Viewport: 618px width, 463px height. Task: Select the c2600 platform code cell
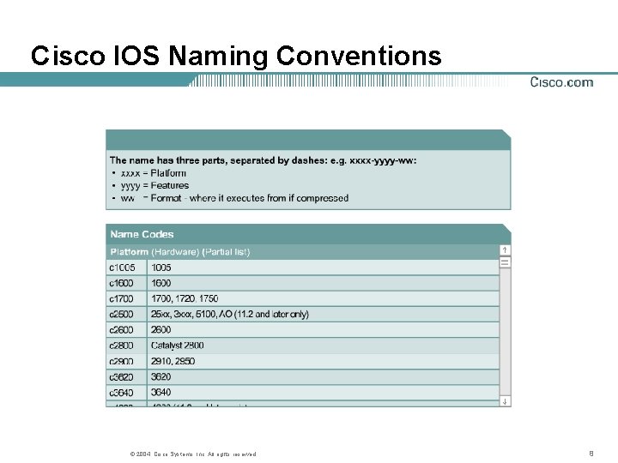click(126, 330)
